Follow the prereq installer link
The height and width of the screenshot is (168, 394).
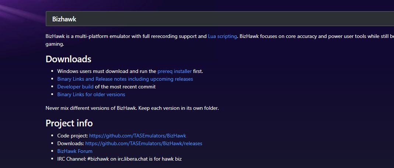pos(175,71)
